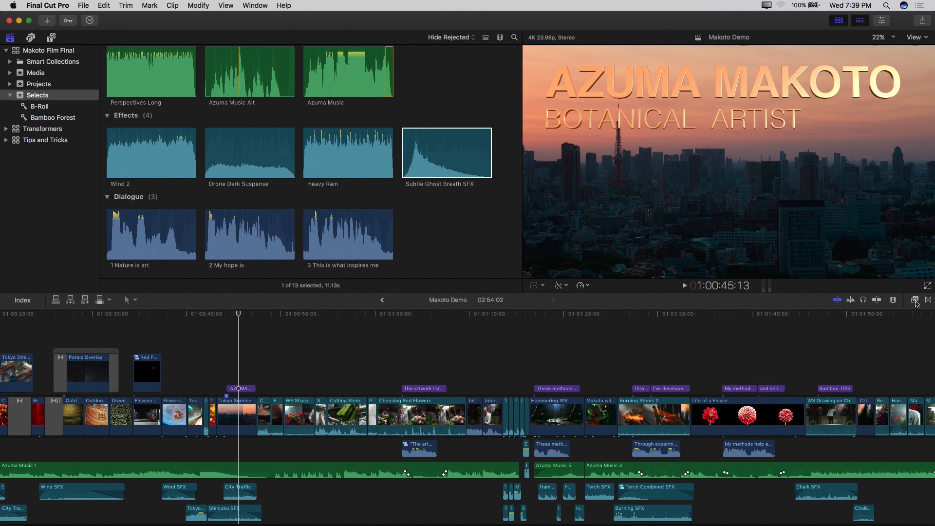
Task: Open the Transitions browser icon
Action: point(928,300)
